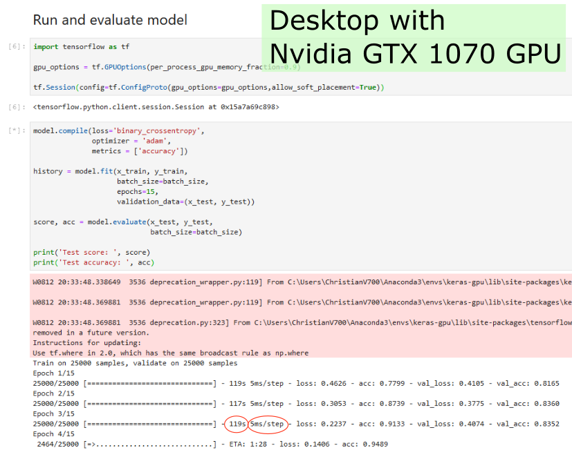Viewport: 572px width, 450px height.
Task: Click 'removed in a future version.' text
Action: tap(91, 333)
